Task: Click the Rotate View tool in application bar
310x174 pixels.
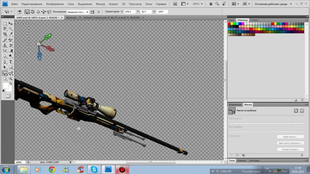Action: coord(224,4)
